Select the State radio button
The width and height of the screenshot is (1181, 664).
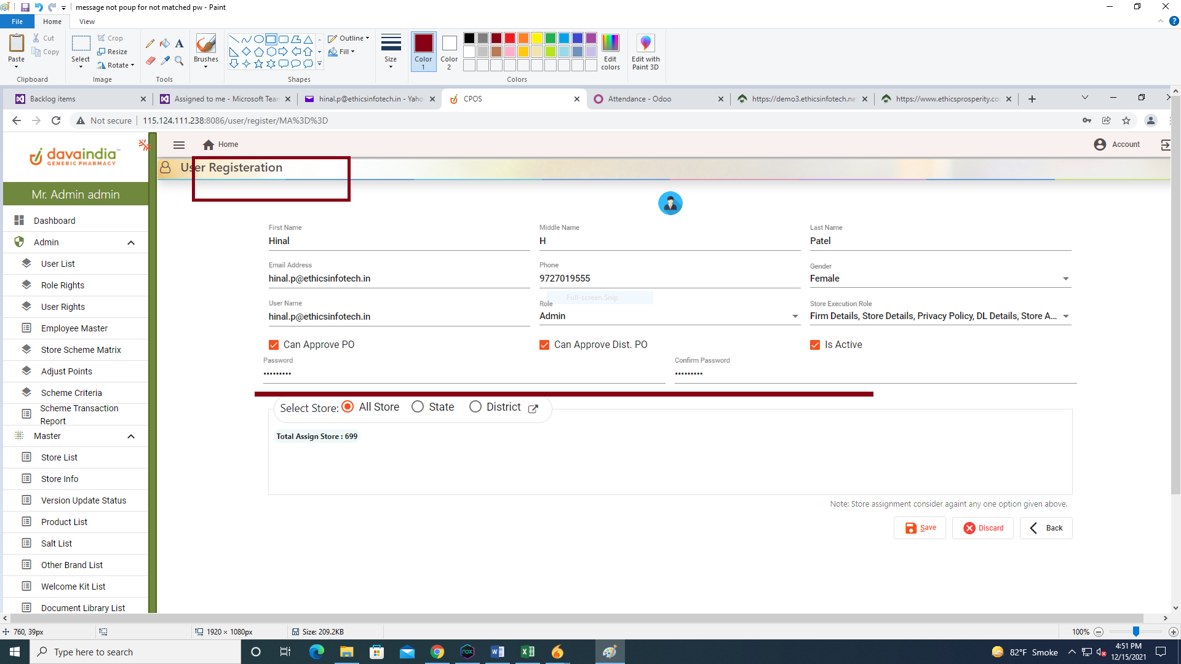pyautogui.click(x=418, y=407)
